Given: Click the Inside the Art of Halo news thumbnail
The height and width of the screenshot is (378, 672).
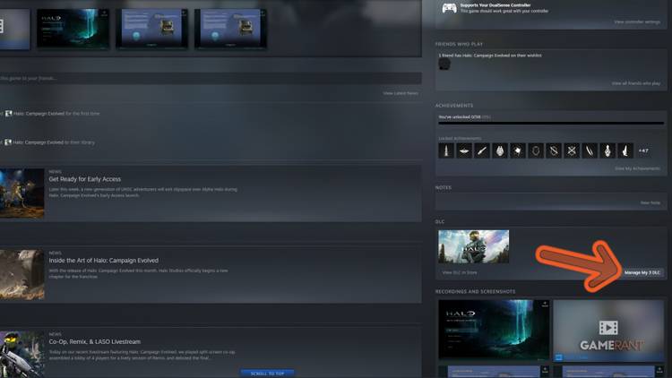Looking at the screenshot, I should 22,275.
